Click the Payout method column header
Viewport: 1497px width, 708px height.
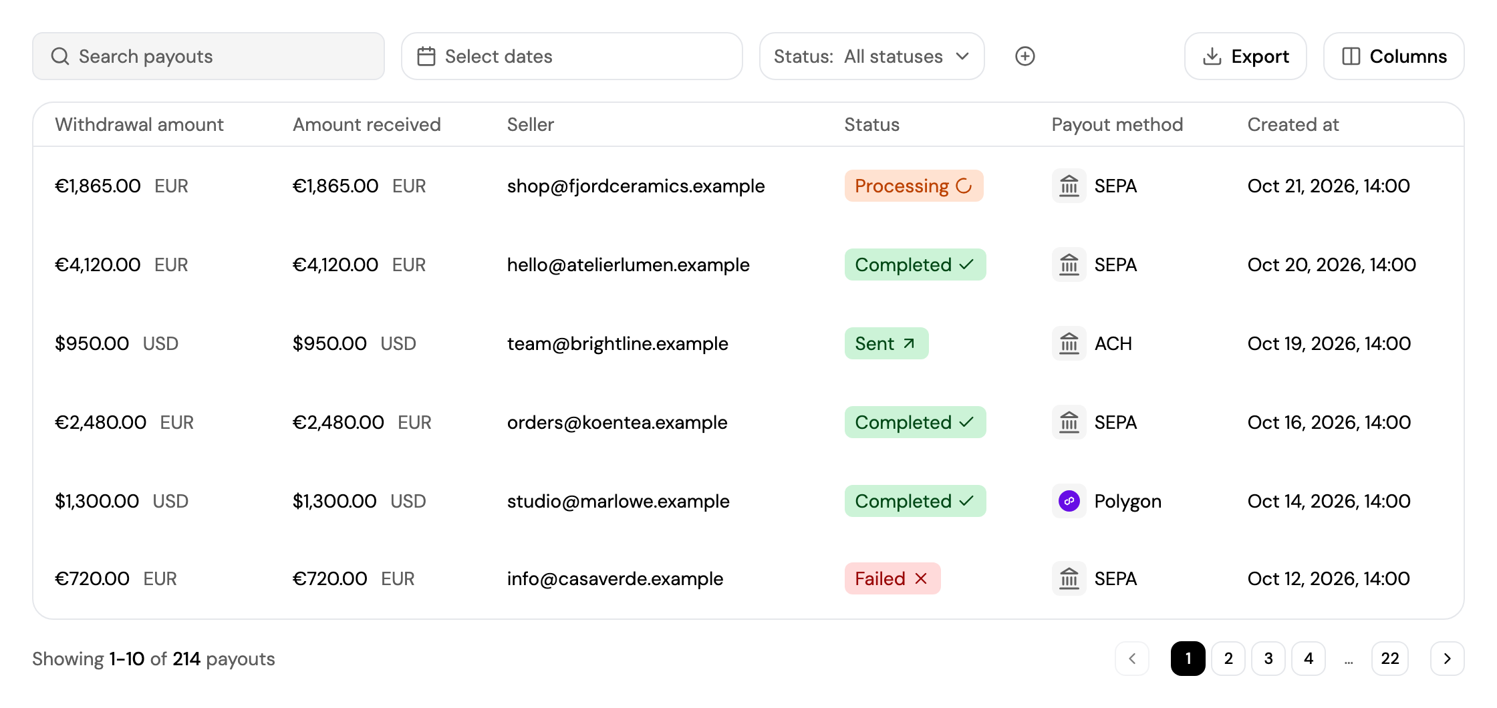point(1117,124)
